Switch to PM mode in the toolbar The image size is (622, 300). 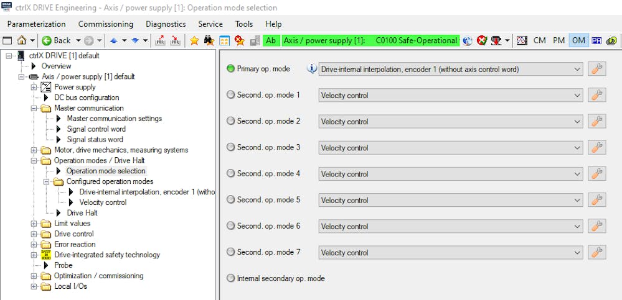point(558,40)
